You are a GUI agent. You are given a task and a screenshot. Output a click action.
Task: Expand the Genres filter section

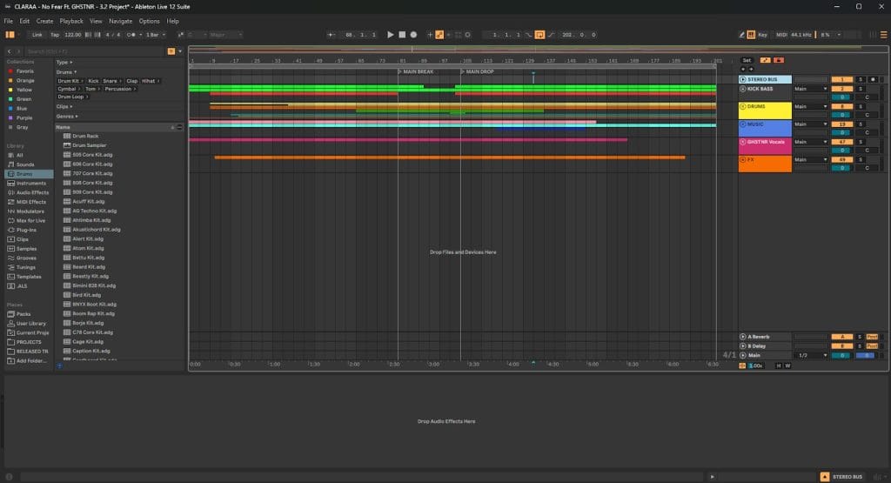67,116
